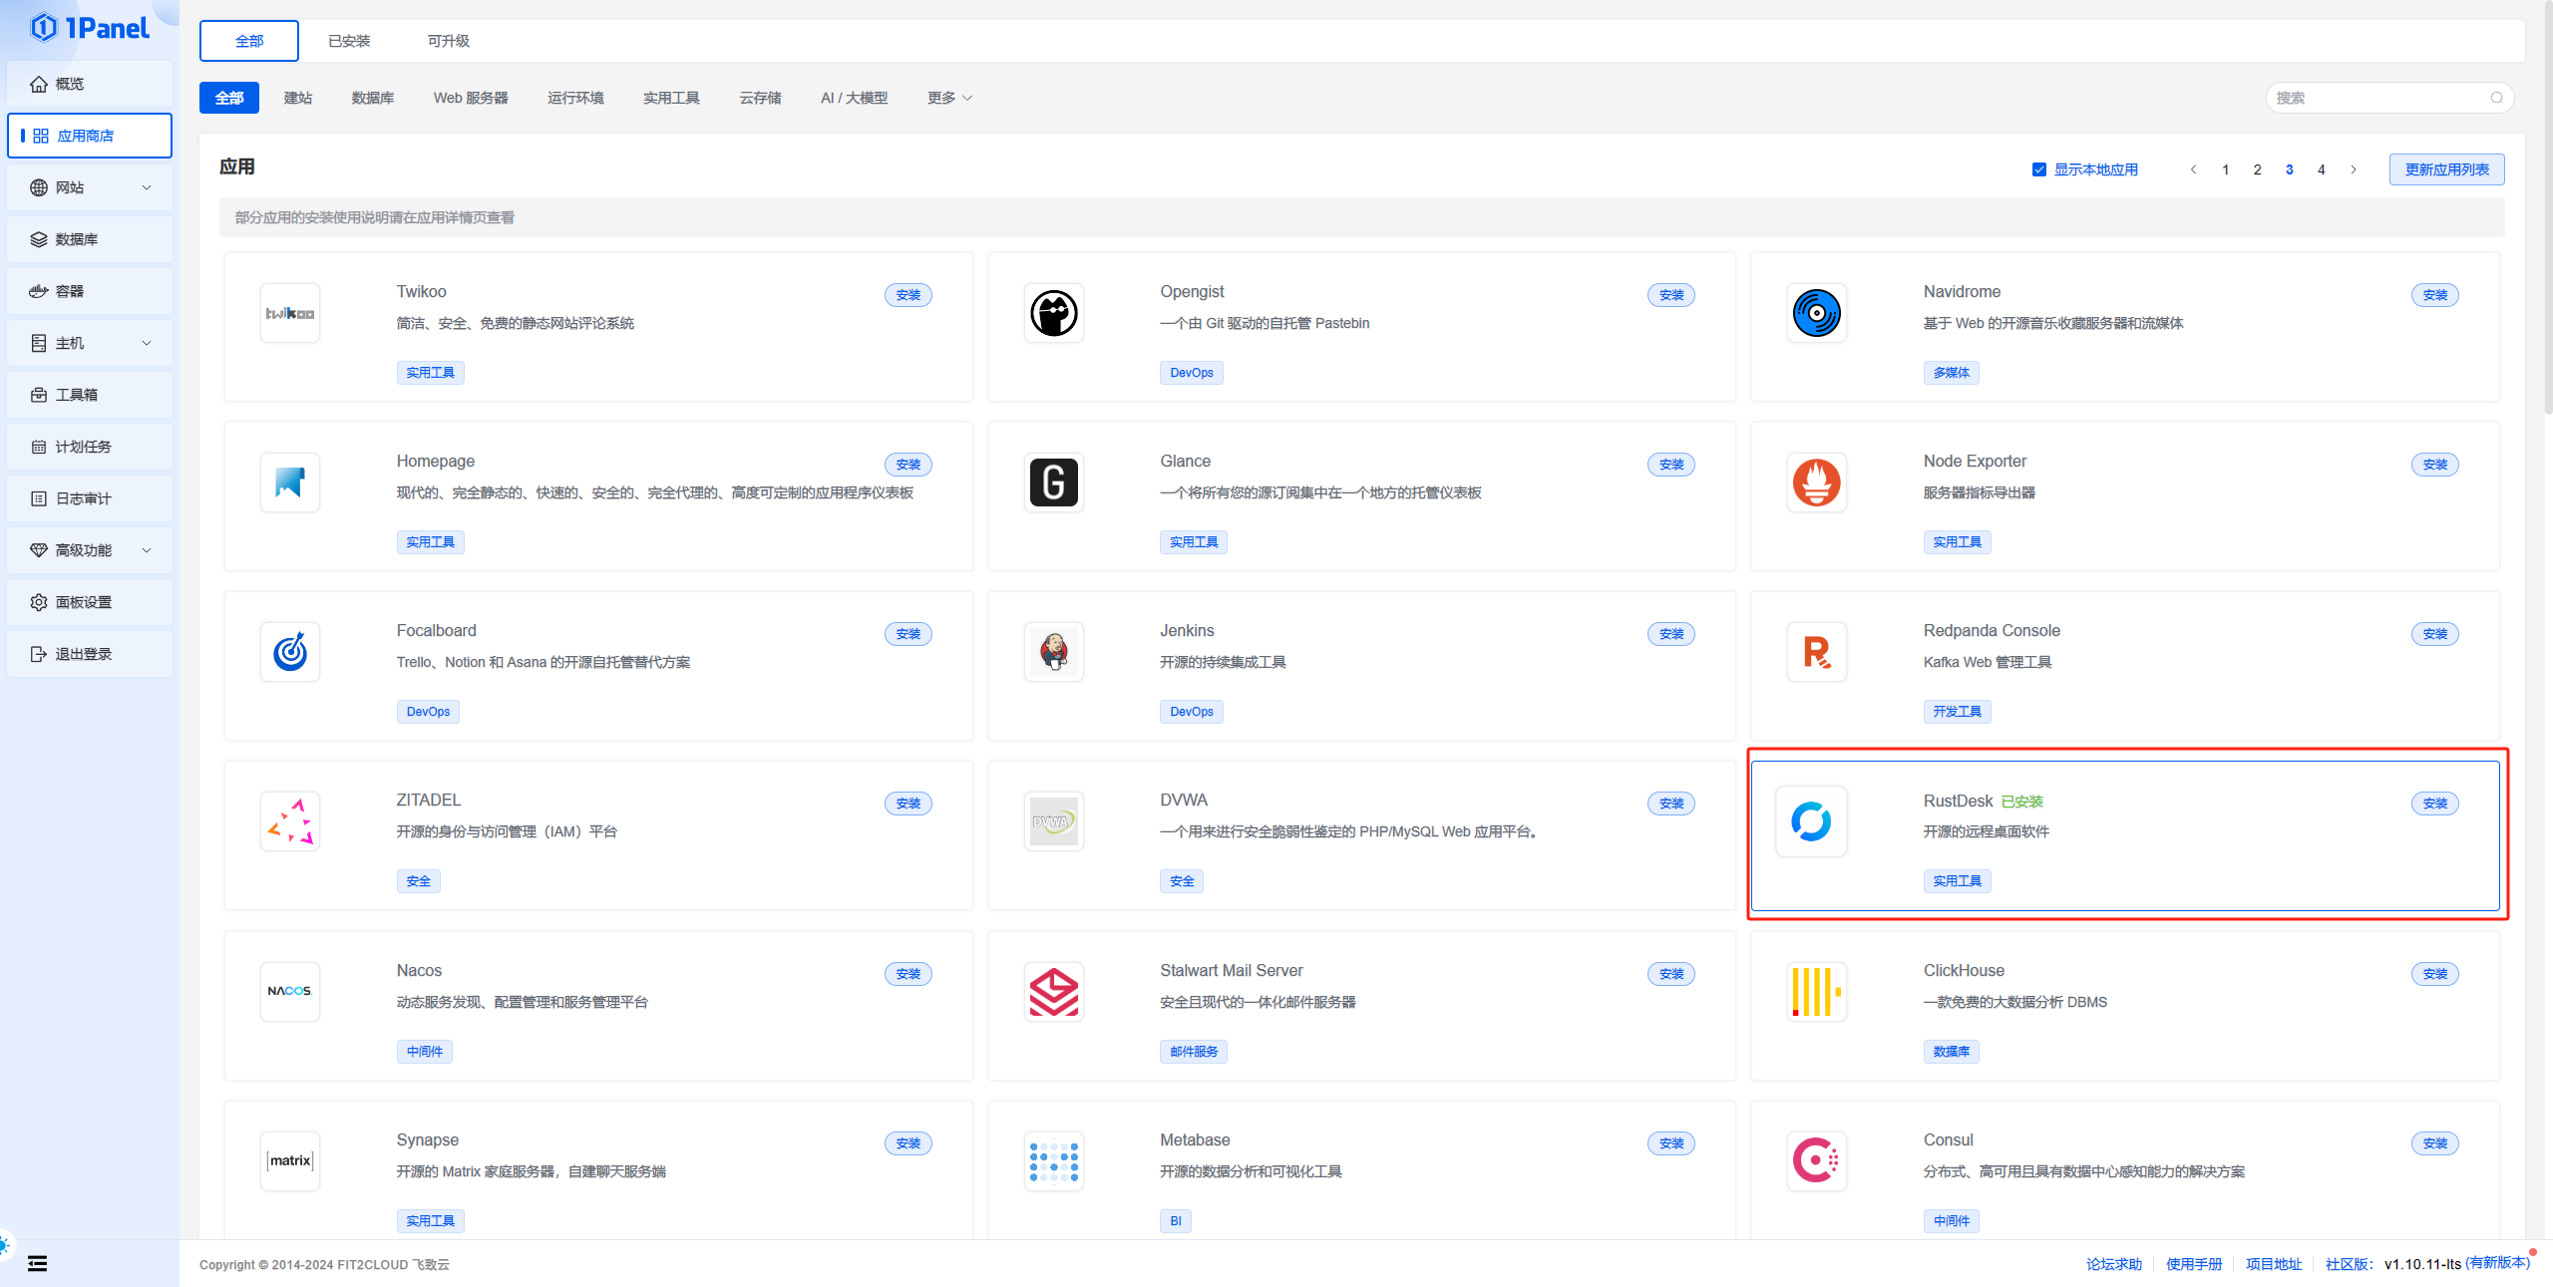Click the Navidrome app logo

(x=1817, y=313)
